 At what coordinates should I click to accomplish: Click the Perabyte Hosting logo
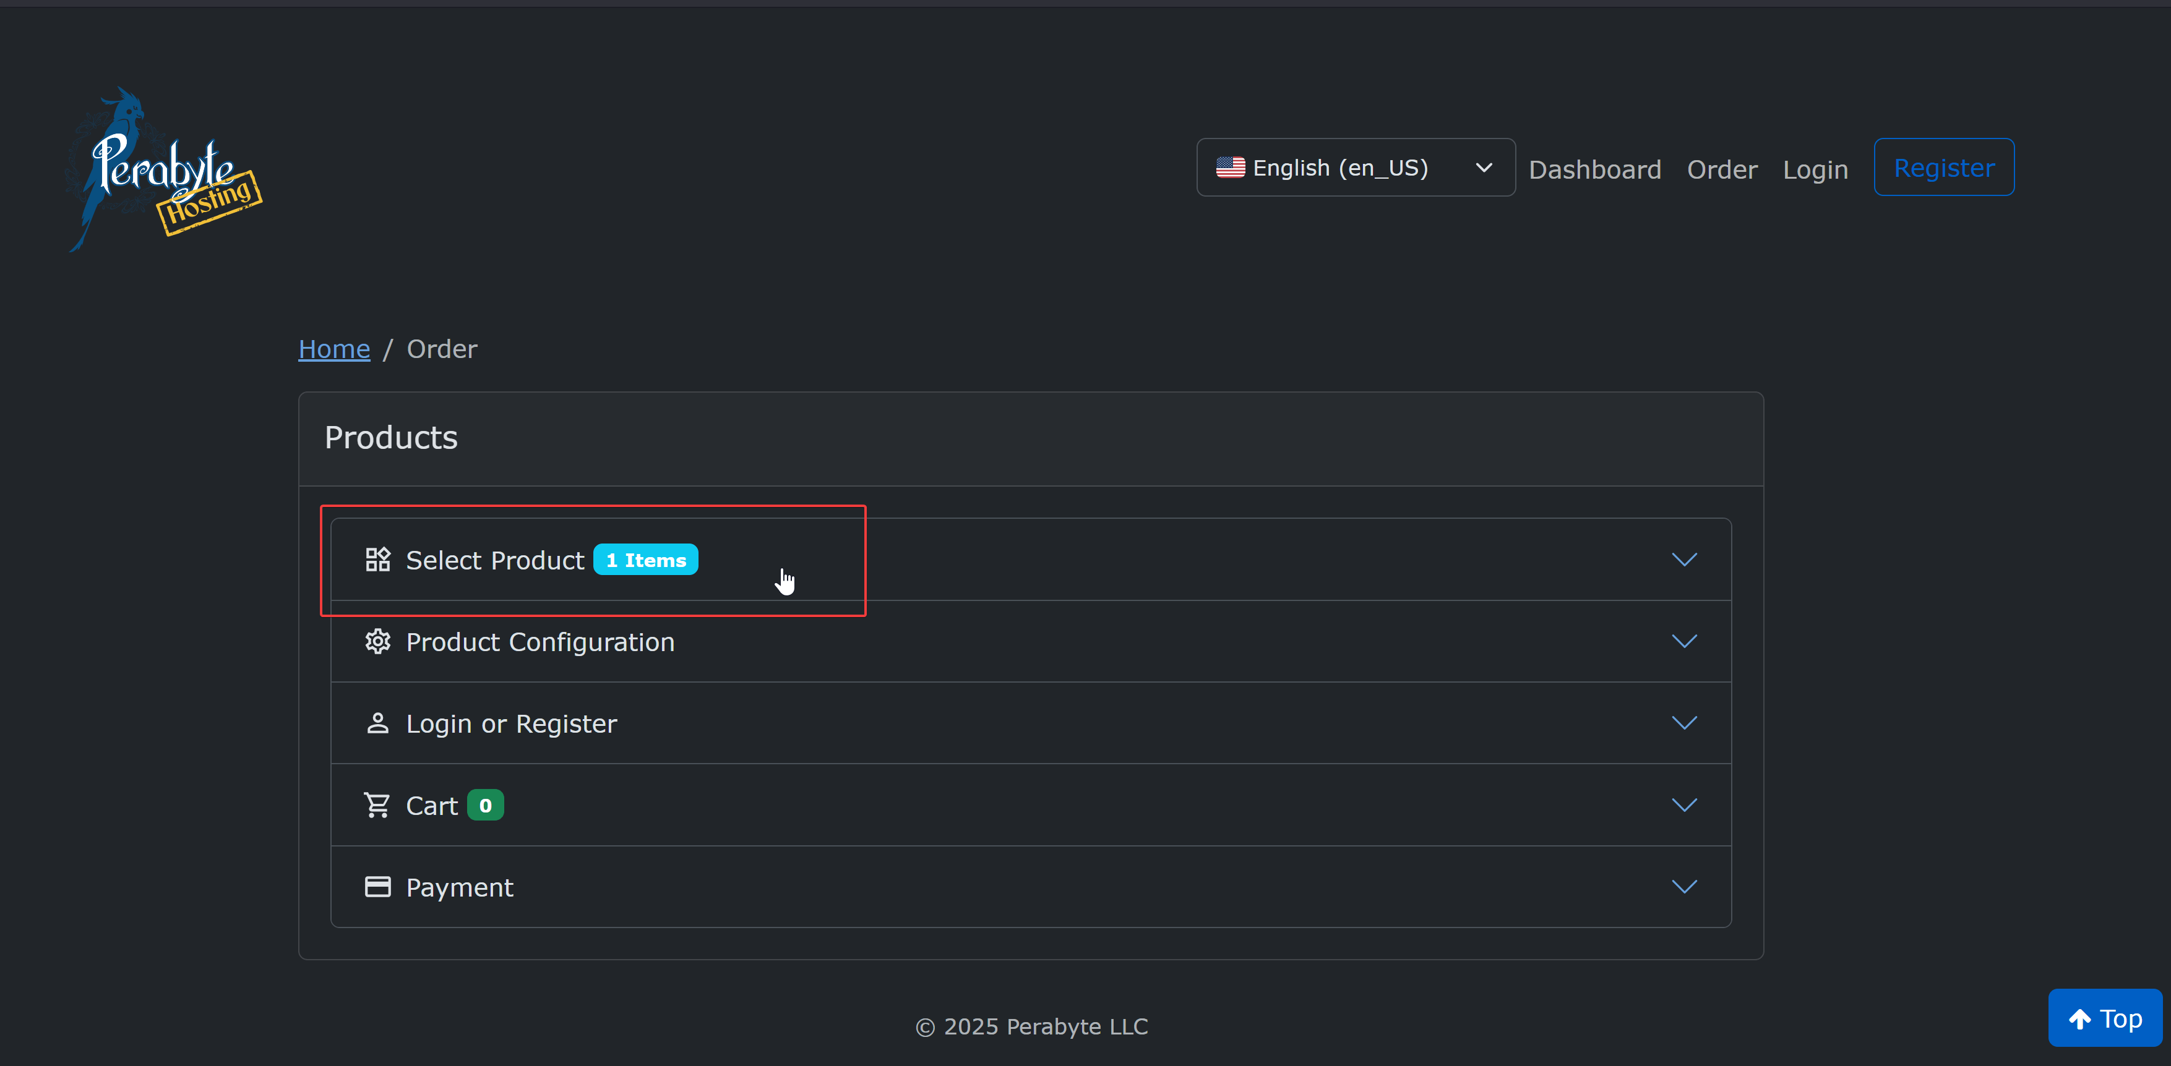(165, 168)
